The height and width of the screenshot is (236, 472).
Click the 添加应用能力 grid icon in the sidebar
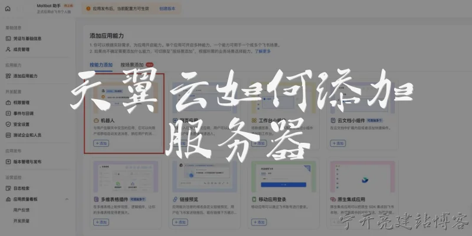8,76
